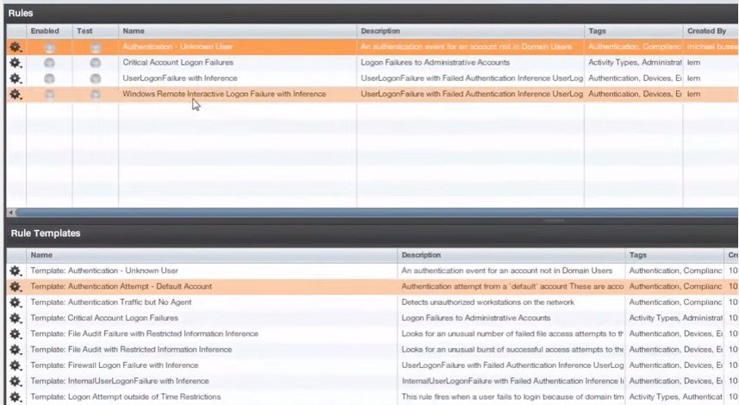739x405 pixels.
Task: Open gear menu for Template: Logon Attempt outside of Time Restrictions
Action: (15, 397)
